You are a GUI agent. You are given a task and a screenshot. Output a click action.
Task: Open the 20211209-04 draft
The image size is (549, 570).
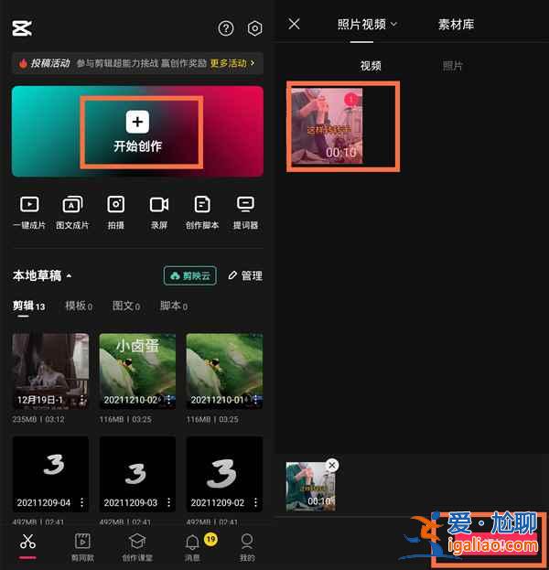(50, 474)
